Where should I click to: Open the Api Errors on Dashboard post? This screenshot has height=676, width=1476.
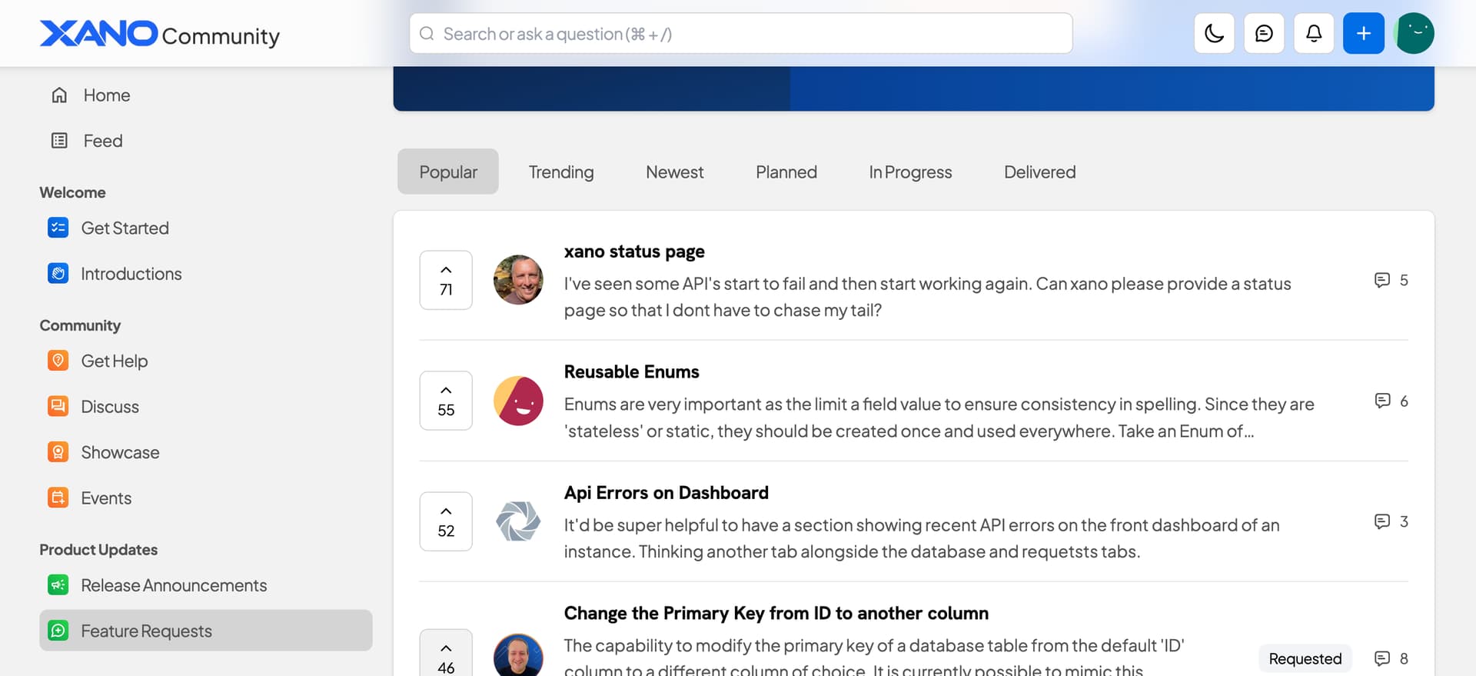coord(667,493)
